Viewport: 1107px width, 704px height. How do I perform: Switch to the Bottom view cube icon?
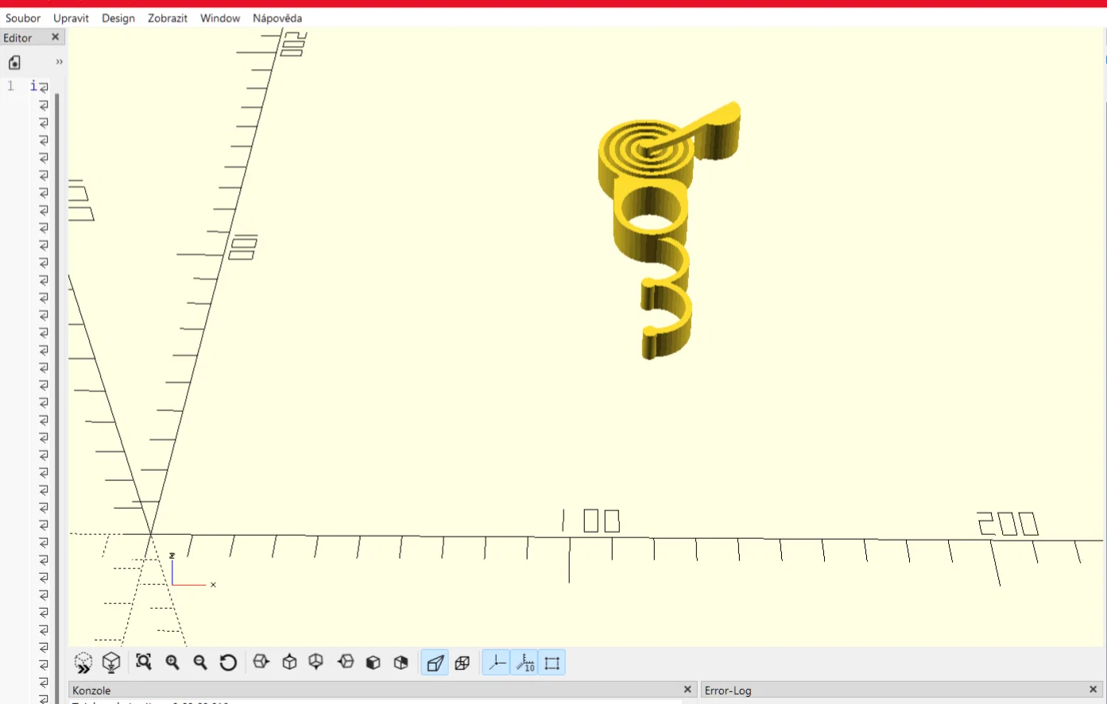pos(316,662)
